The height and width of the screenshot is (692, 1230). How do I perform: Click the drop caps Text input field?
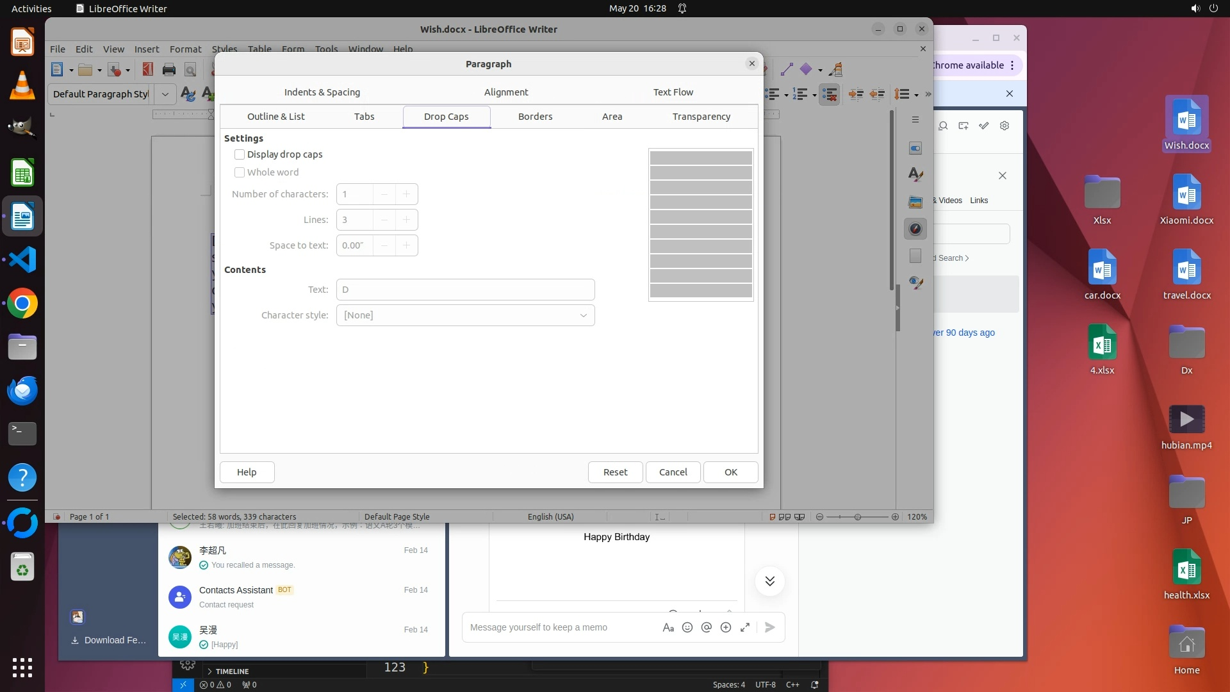coord(465,290)
